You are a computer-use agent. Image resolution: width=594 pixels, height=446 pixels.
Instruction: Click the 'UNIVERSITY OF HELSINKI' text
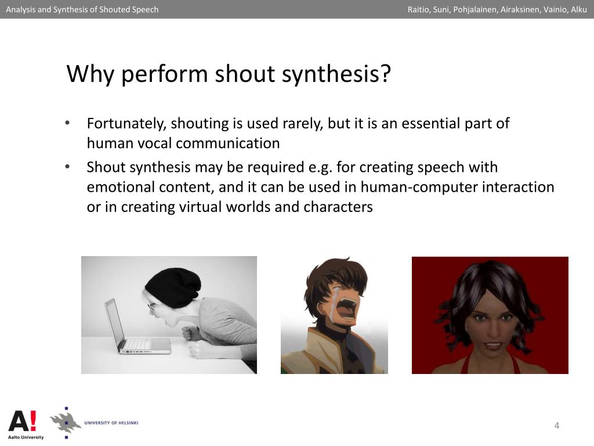point(111,423)
